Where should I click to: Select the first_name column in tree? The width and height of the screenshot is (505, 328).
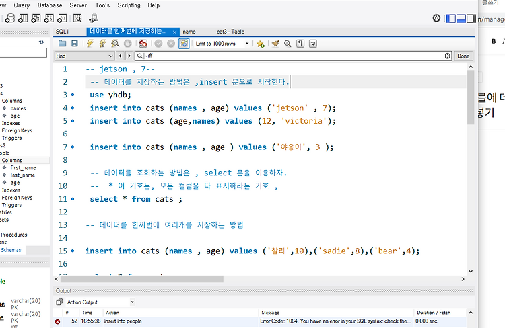23,167
